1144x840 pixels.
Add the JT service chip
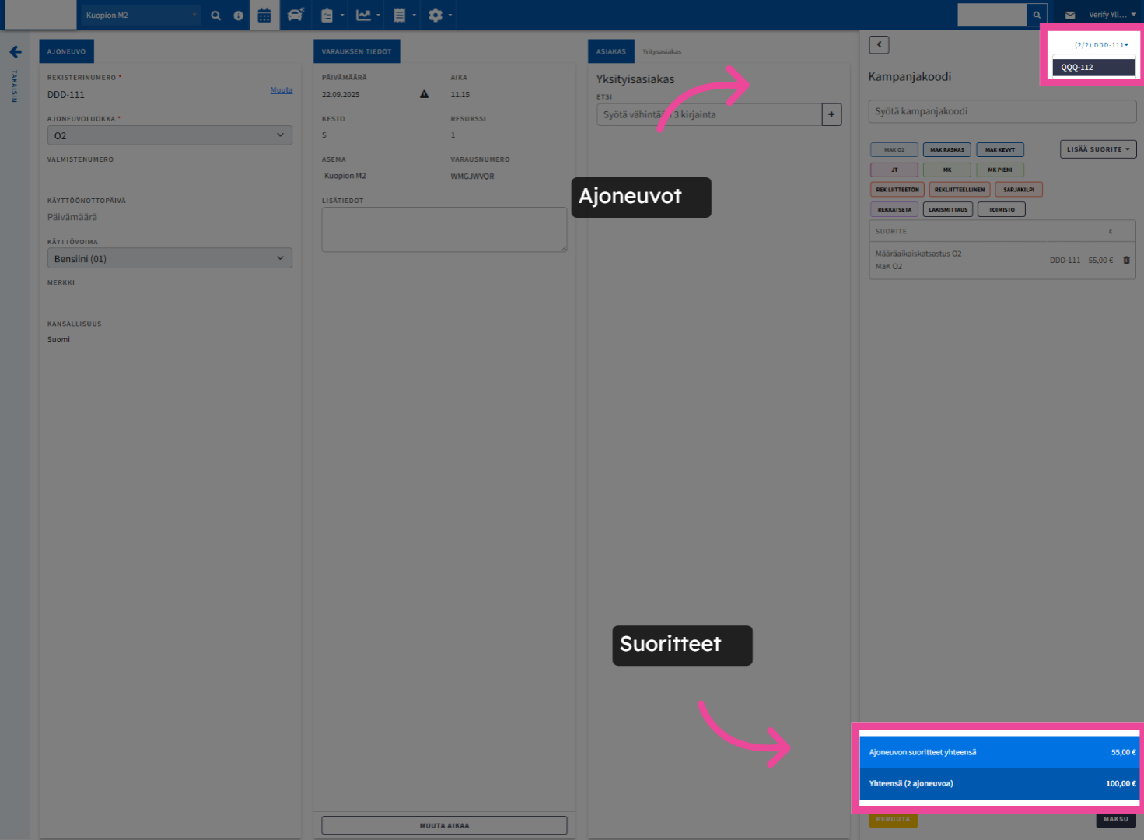894,170
